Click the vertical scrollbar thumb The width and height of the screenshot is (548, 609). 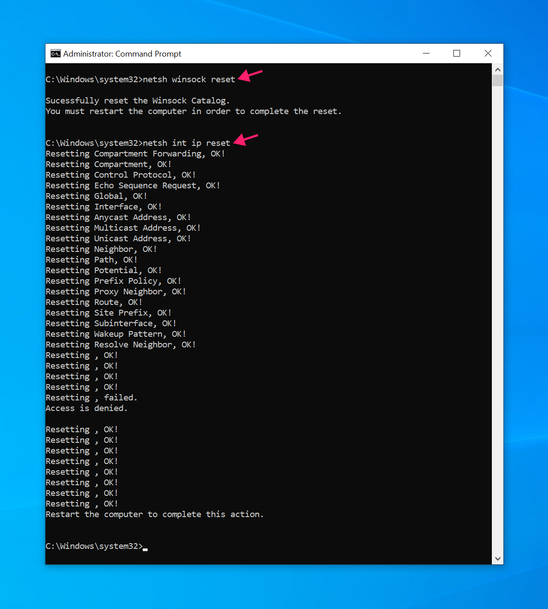pyautogui.click(x=498, y=80)
